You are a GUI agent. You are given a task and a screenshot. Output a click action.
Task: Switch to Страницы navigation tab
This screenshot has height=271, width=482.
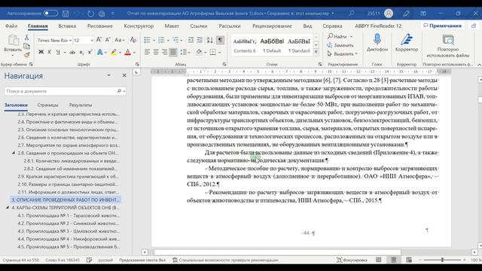coord(47,105)
